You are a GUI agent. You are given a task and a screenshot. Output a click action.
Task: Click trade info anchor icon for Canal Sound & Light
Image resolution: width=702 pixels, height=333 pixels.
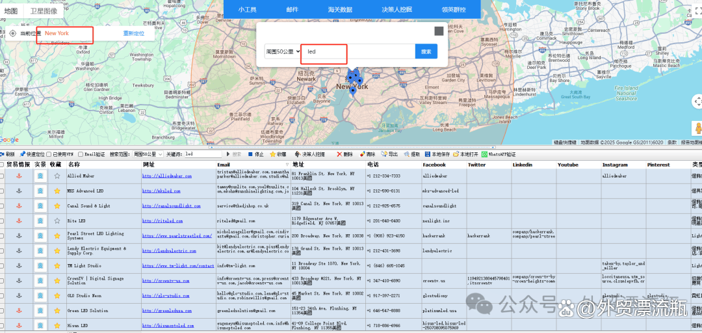point(19,206)
